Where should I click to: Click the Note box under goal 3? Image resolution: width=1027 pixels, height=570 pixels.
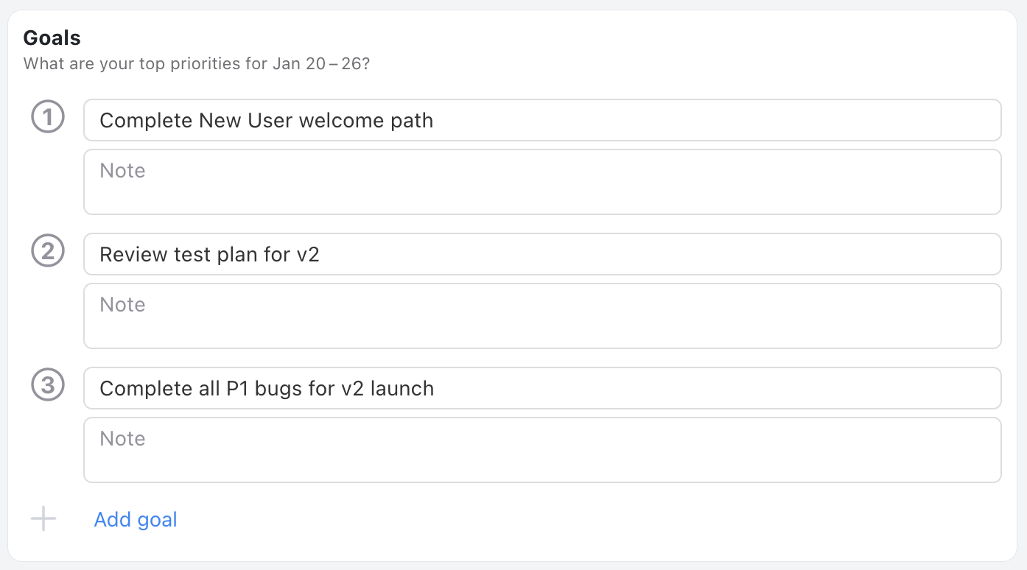tap(542, 450)
